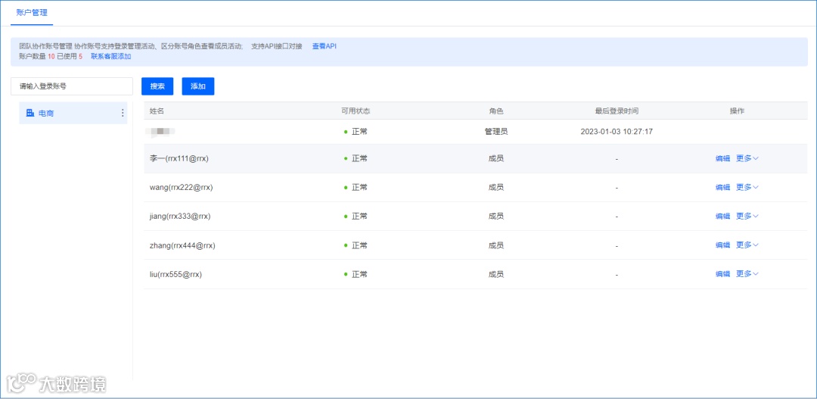Focus the 请输入登录账号 search field
The width and height of the screenshot is (817, 399).
(x=72, y=86)
